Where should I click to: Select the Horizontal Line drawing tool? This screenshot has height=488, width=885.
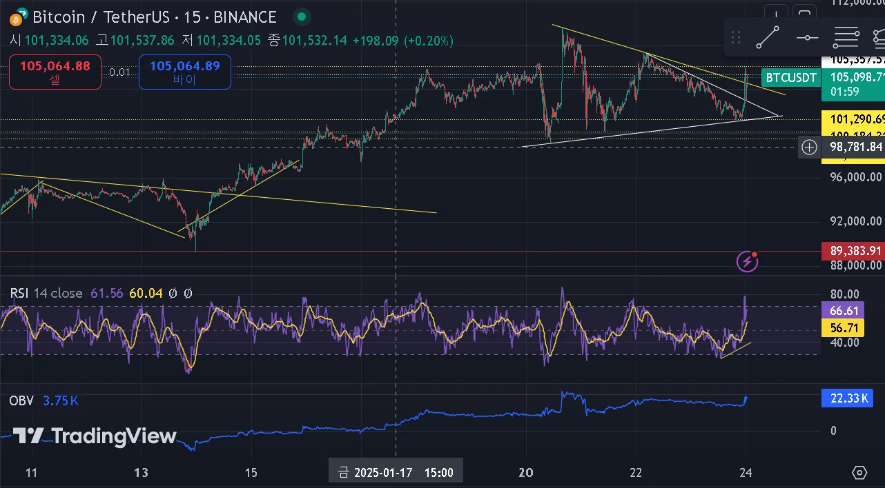coord(807,37)
